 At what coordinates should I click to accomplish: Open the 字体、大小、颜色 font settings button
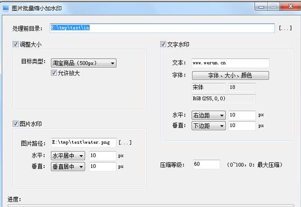pyautogui.click(x=231, y=76)
